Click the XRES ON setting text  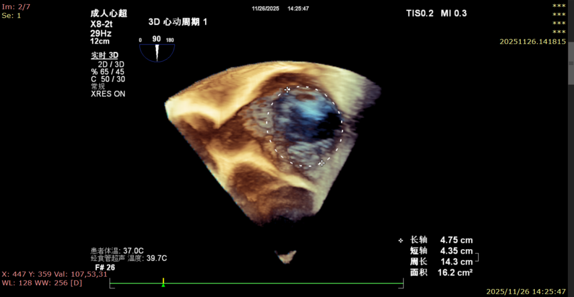(x=108, y=94)
